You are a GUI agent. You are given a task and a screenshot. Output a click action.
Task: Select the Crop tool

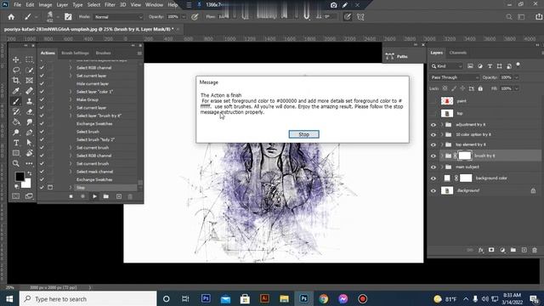point(16,81)
